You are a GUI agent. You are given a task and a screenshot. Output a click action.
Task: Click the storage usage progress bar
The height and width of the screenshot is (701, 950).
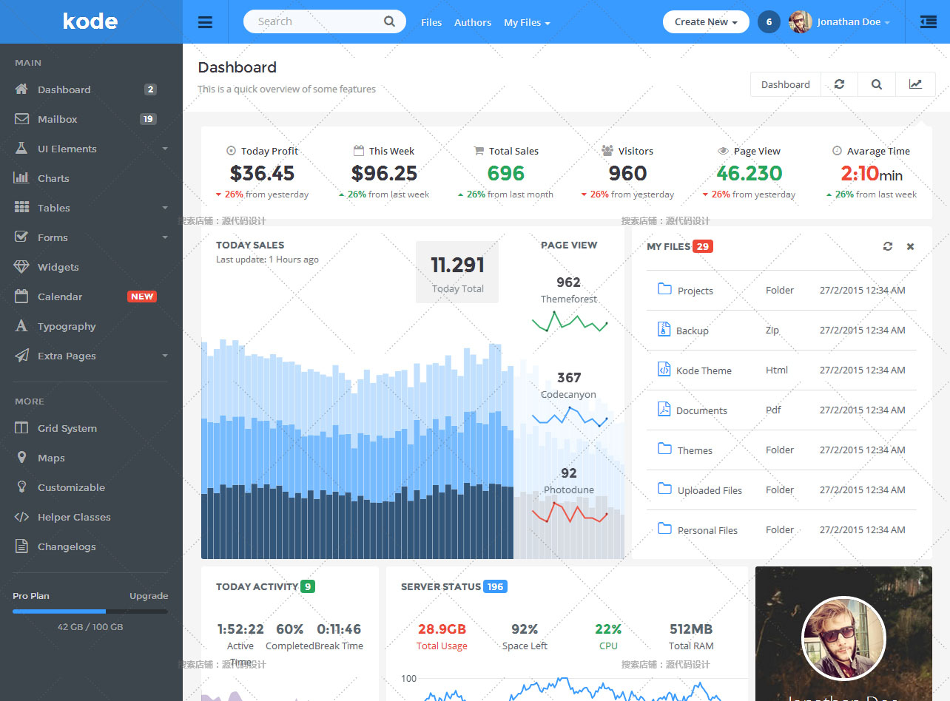(90, 612)
